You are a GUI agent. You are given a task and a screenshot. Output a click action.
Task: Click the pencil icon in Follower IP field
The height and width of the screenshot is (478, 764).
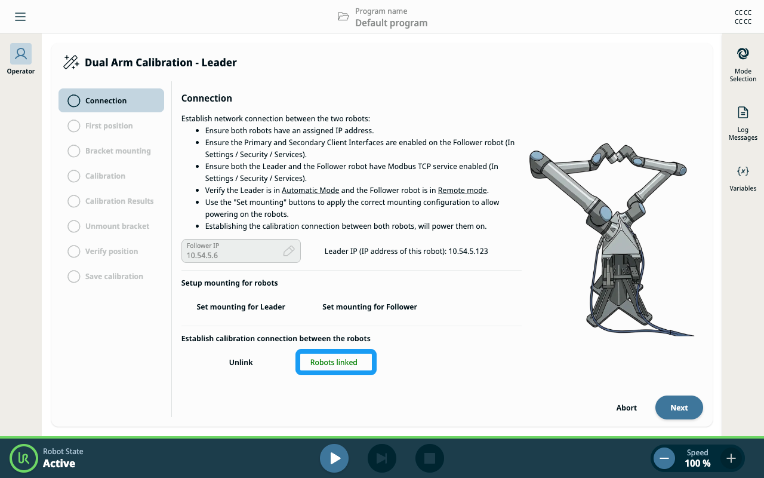[x=289, y=251]
